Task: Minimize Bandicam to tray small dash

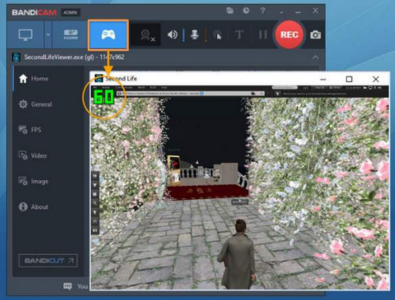Action: [x=281, y=12]
